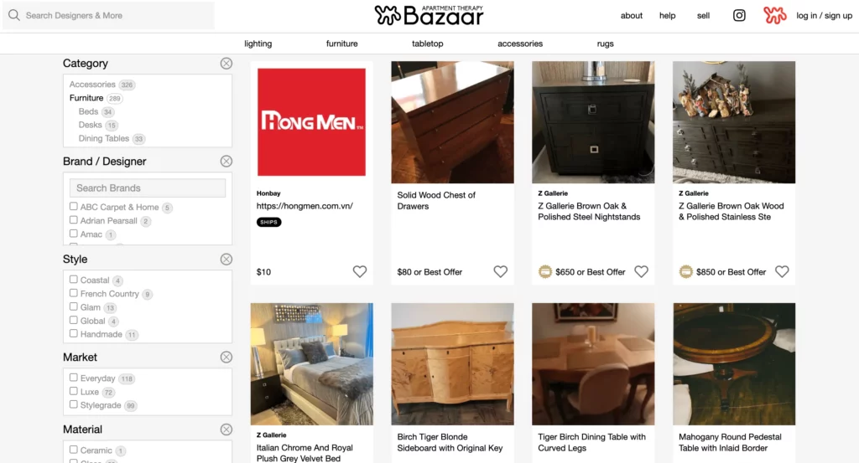Viewport: 859px width, 463px height.
Task: Collapse the Style filter section
Action: (226, 259)
